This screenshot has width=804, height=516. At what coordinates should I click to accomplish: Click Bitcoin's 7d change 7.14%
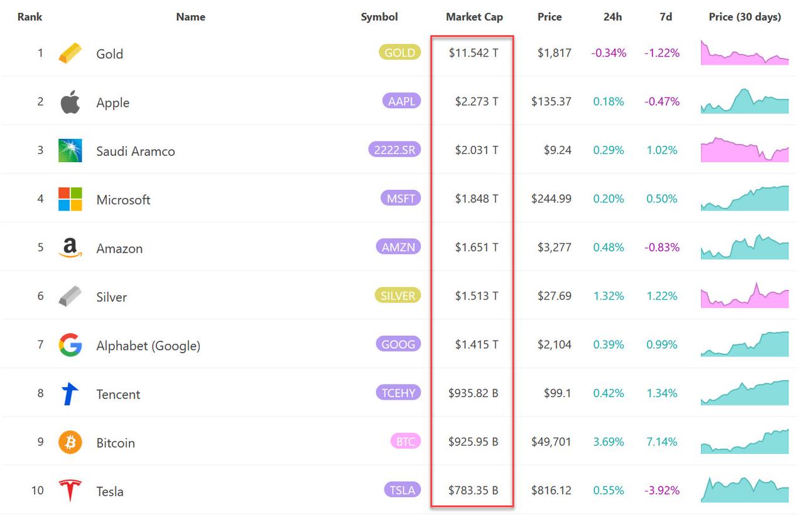pos(662,442)
